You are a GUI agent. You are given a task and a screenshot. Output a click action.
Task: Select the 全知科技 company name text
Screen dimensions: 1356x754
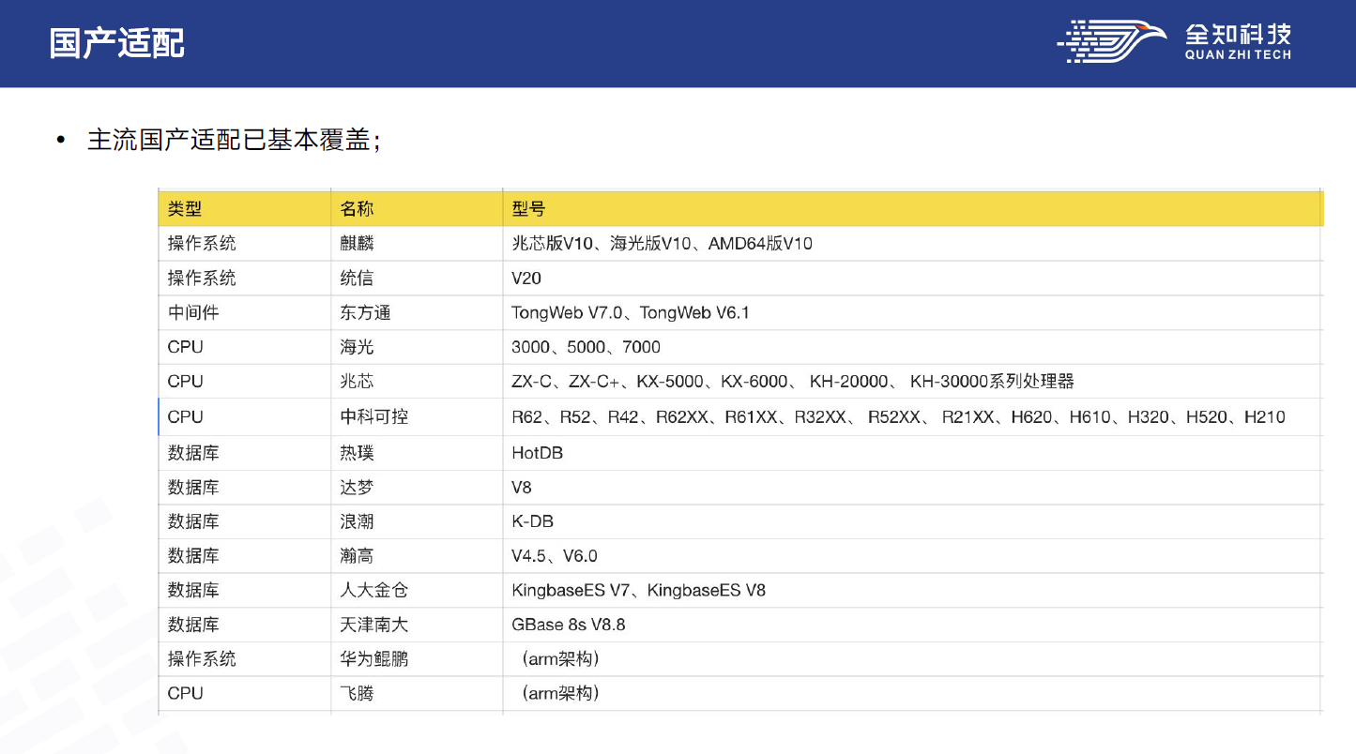pyautogui.click(x=1238, y=35)
